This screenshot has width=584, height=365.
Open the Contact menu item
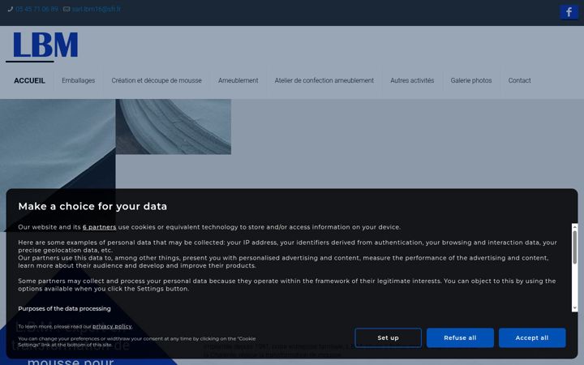519,80
